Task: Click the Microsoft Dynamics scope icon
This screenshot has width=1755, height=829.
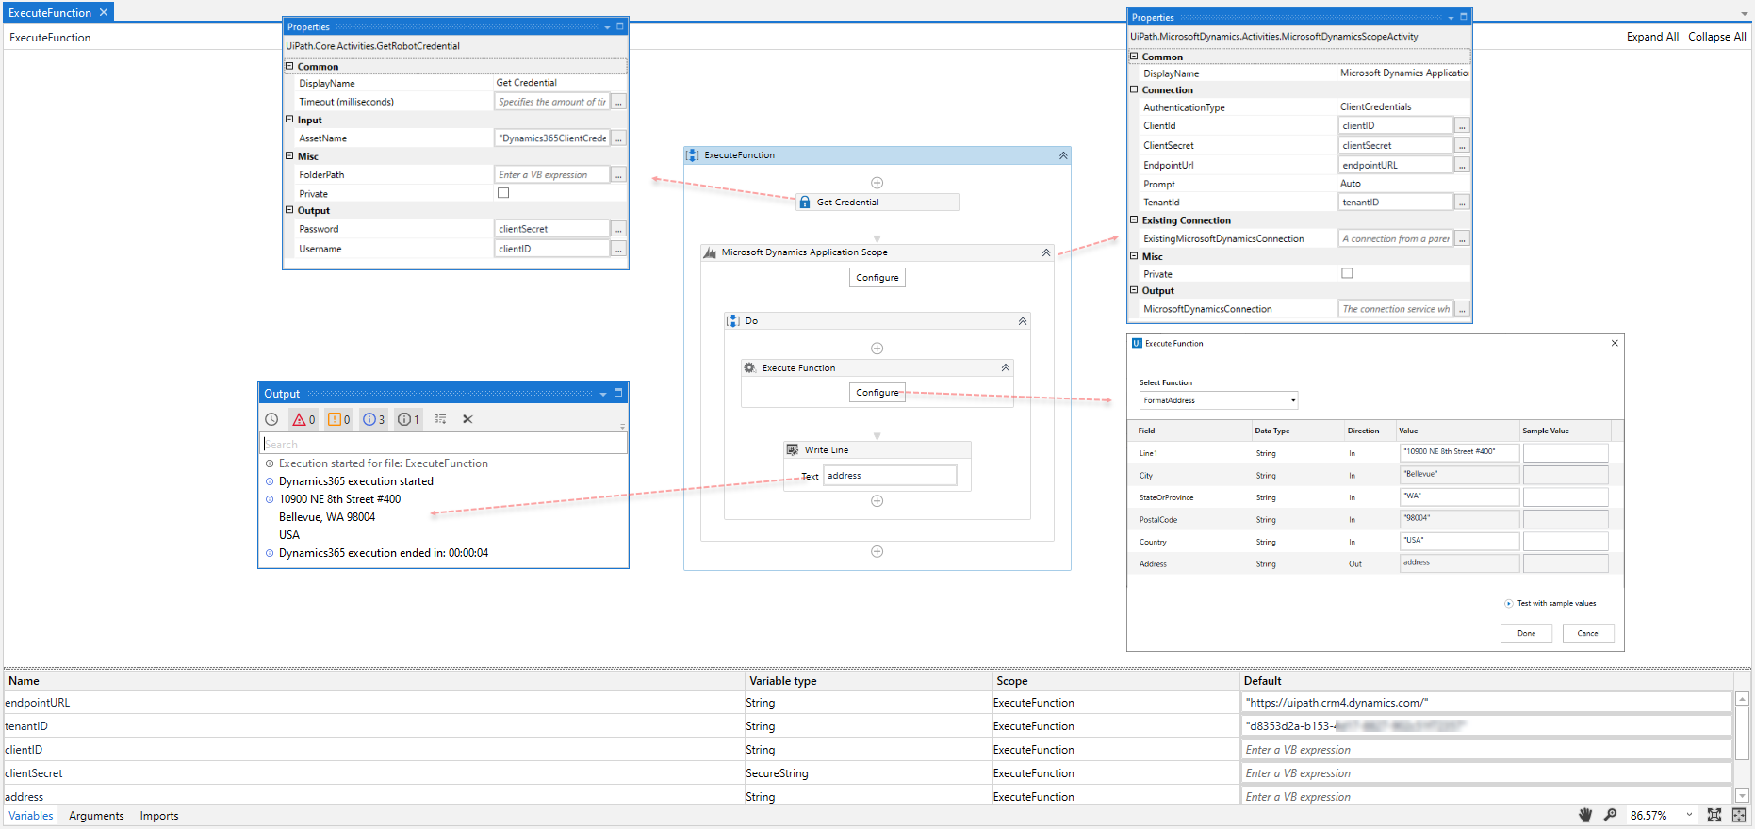Action: 710,252
